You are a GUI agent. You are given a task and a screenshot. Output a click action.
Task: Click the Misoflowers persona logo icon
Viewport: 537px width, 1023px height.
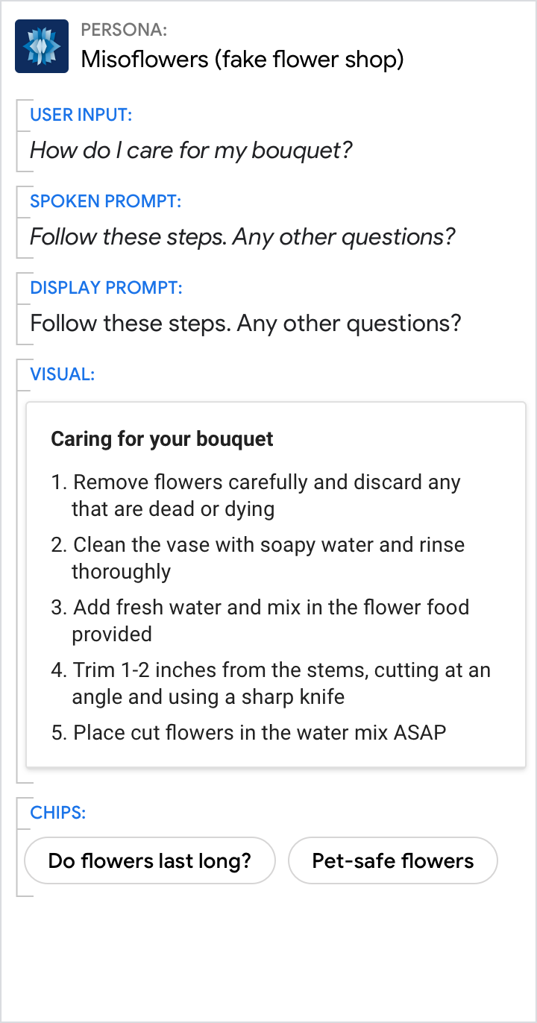point(42,46)
